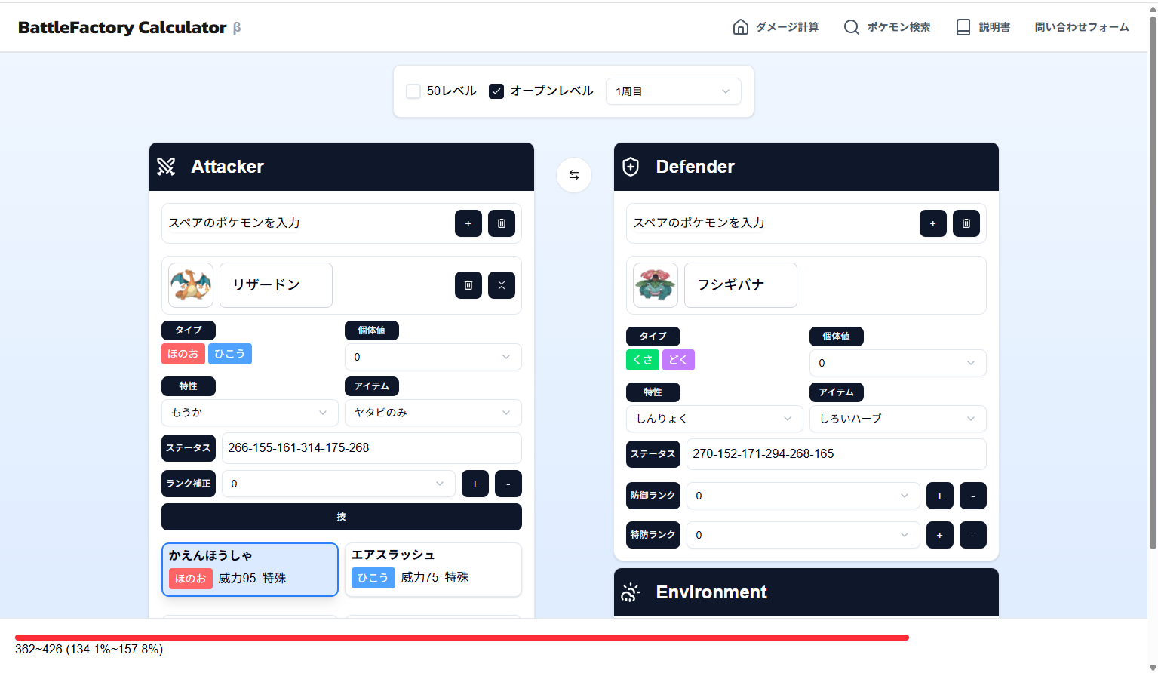
Task: Open the 1周目 round dropdown
Action: 672,91
